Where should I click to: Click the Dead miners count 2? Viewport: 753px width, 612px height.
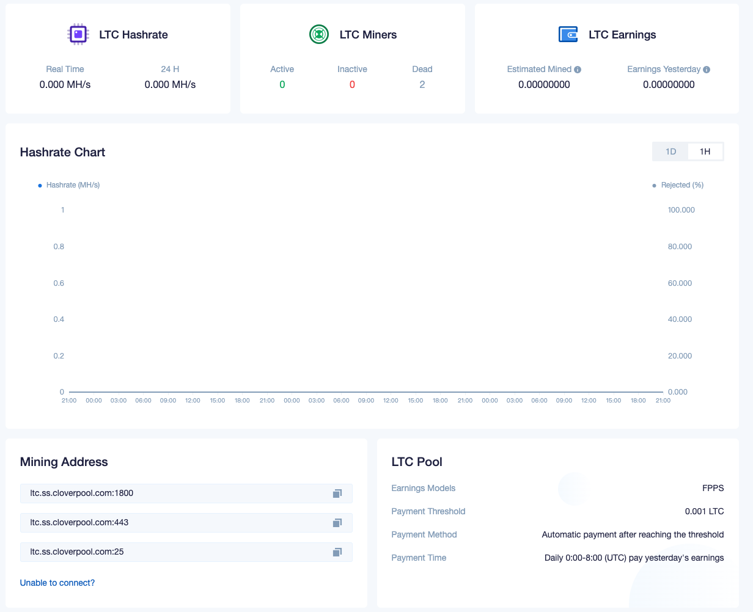click(x=422, y=85)
